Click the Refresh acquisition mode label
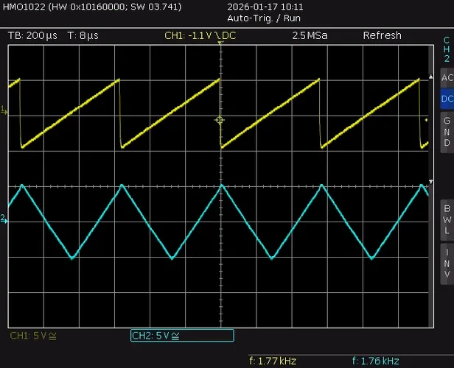The height and width of the screenshot is (368, 454). (383, 35)
